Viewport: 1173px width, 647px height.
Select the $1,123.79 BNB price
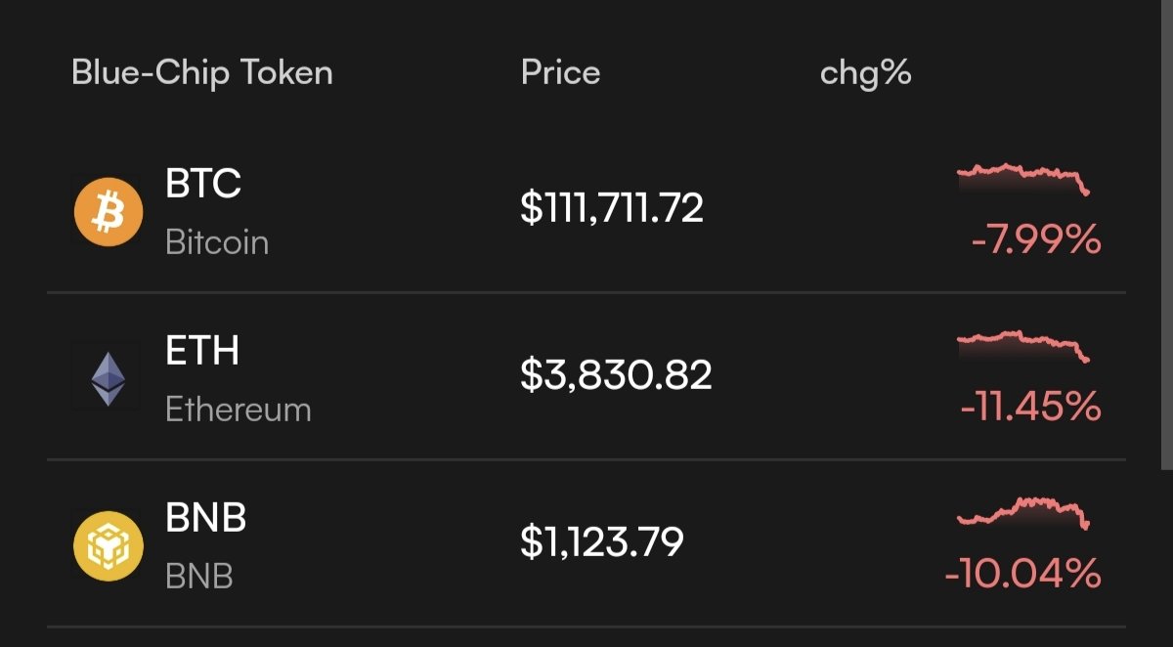(601, 541)
